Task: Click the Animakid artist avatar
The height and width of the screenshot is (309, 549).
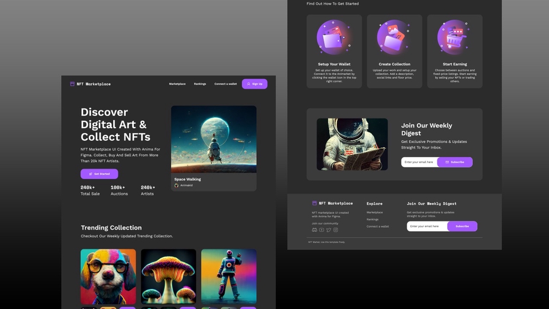Action: [177, 185]
